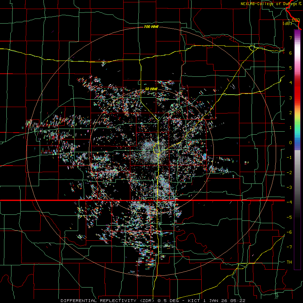The height and width of the screenshot is (303, 303).
Task: Click the -7 dB color scale label
Action: pos(289,247)
